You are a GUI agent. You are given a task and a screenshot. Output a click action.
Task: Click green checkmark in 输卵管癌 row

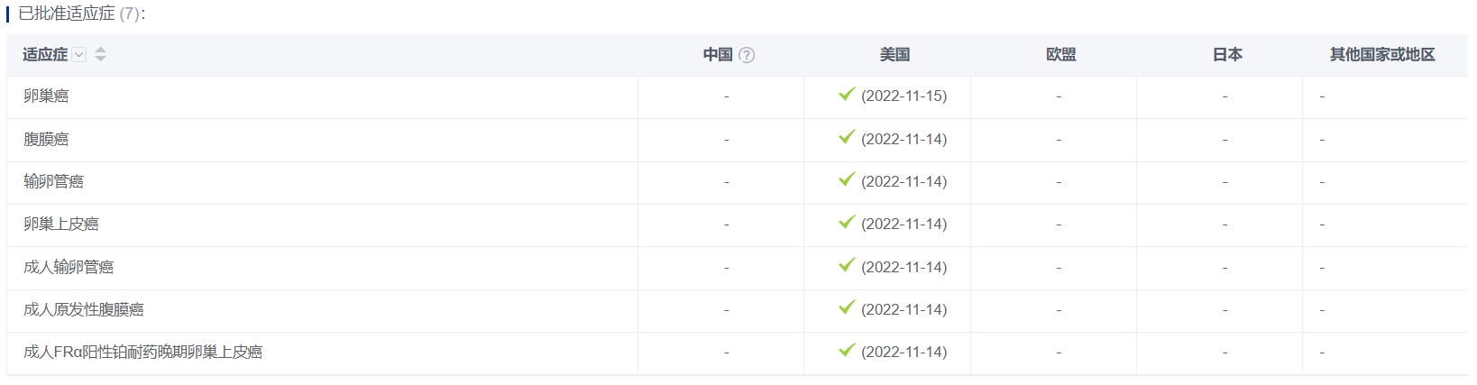click(x=847, y=179)
